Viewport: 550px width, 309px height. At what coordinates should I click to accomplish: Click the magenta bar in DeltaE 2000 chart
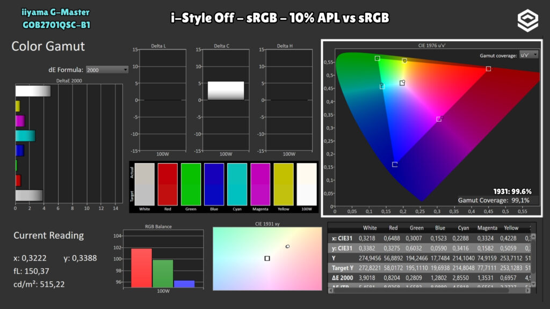point(20,121)
